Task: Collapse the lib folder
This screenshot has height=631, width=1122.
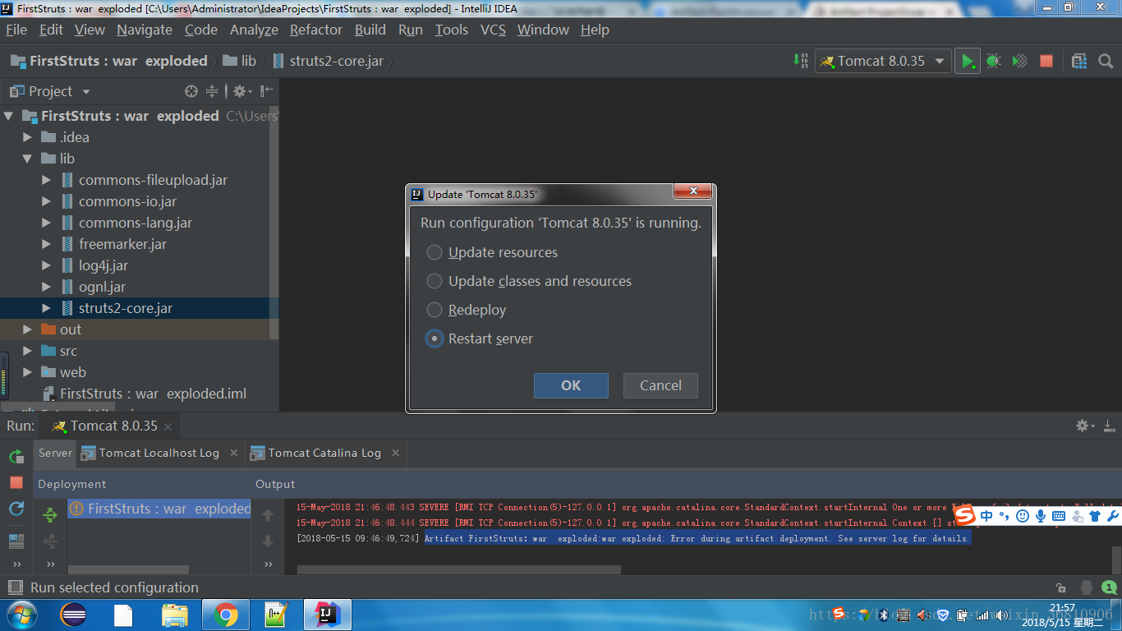Action: [27, 159]
